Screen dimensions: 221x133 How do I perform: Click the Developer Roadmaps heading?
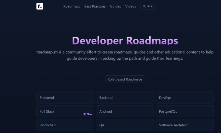(x=125, y=41)
